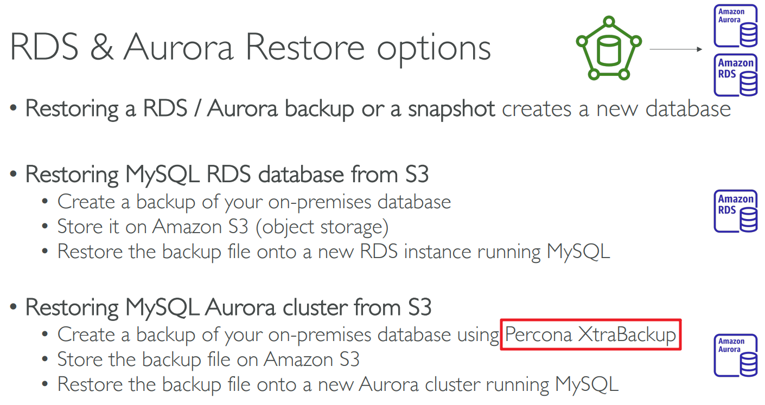
Task: Click the Amazon RDS icon below the top Aurora icon
Action: pos(736,75)
